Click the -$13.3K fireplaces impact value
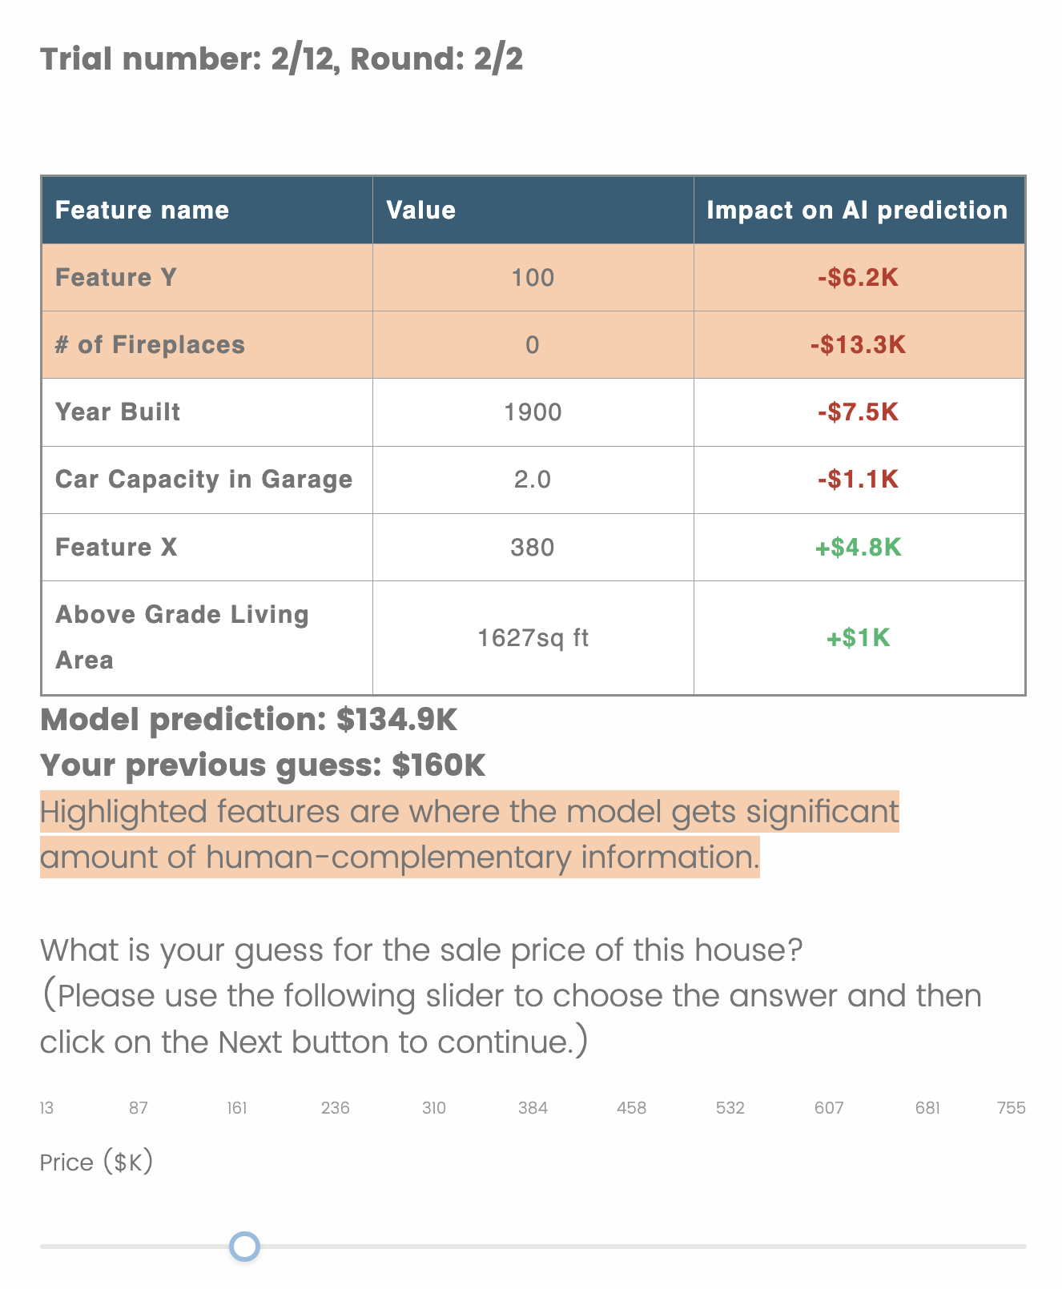Screen dimensions: 1062x1289 (x=858, y=345)
